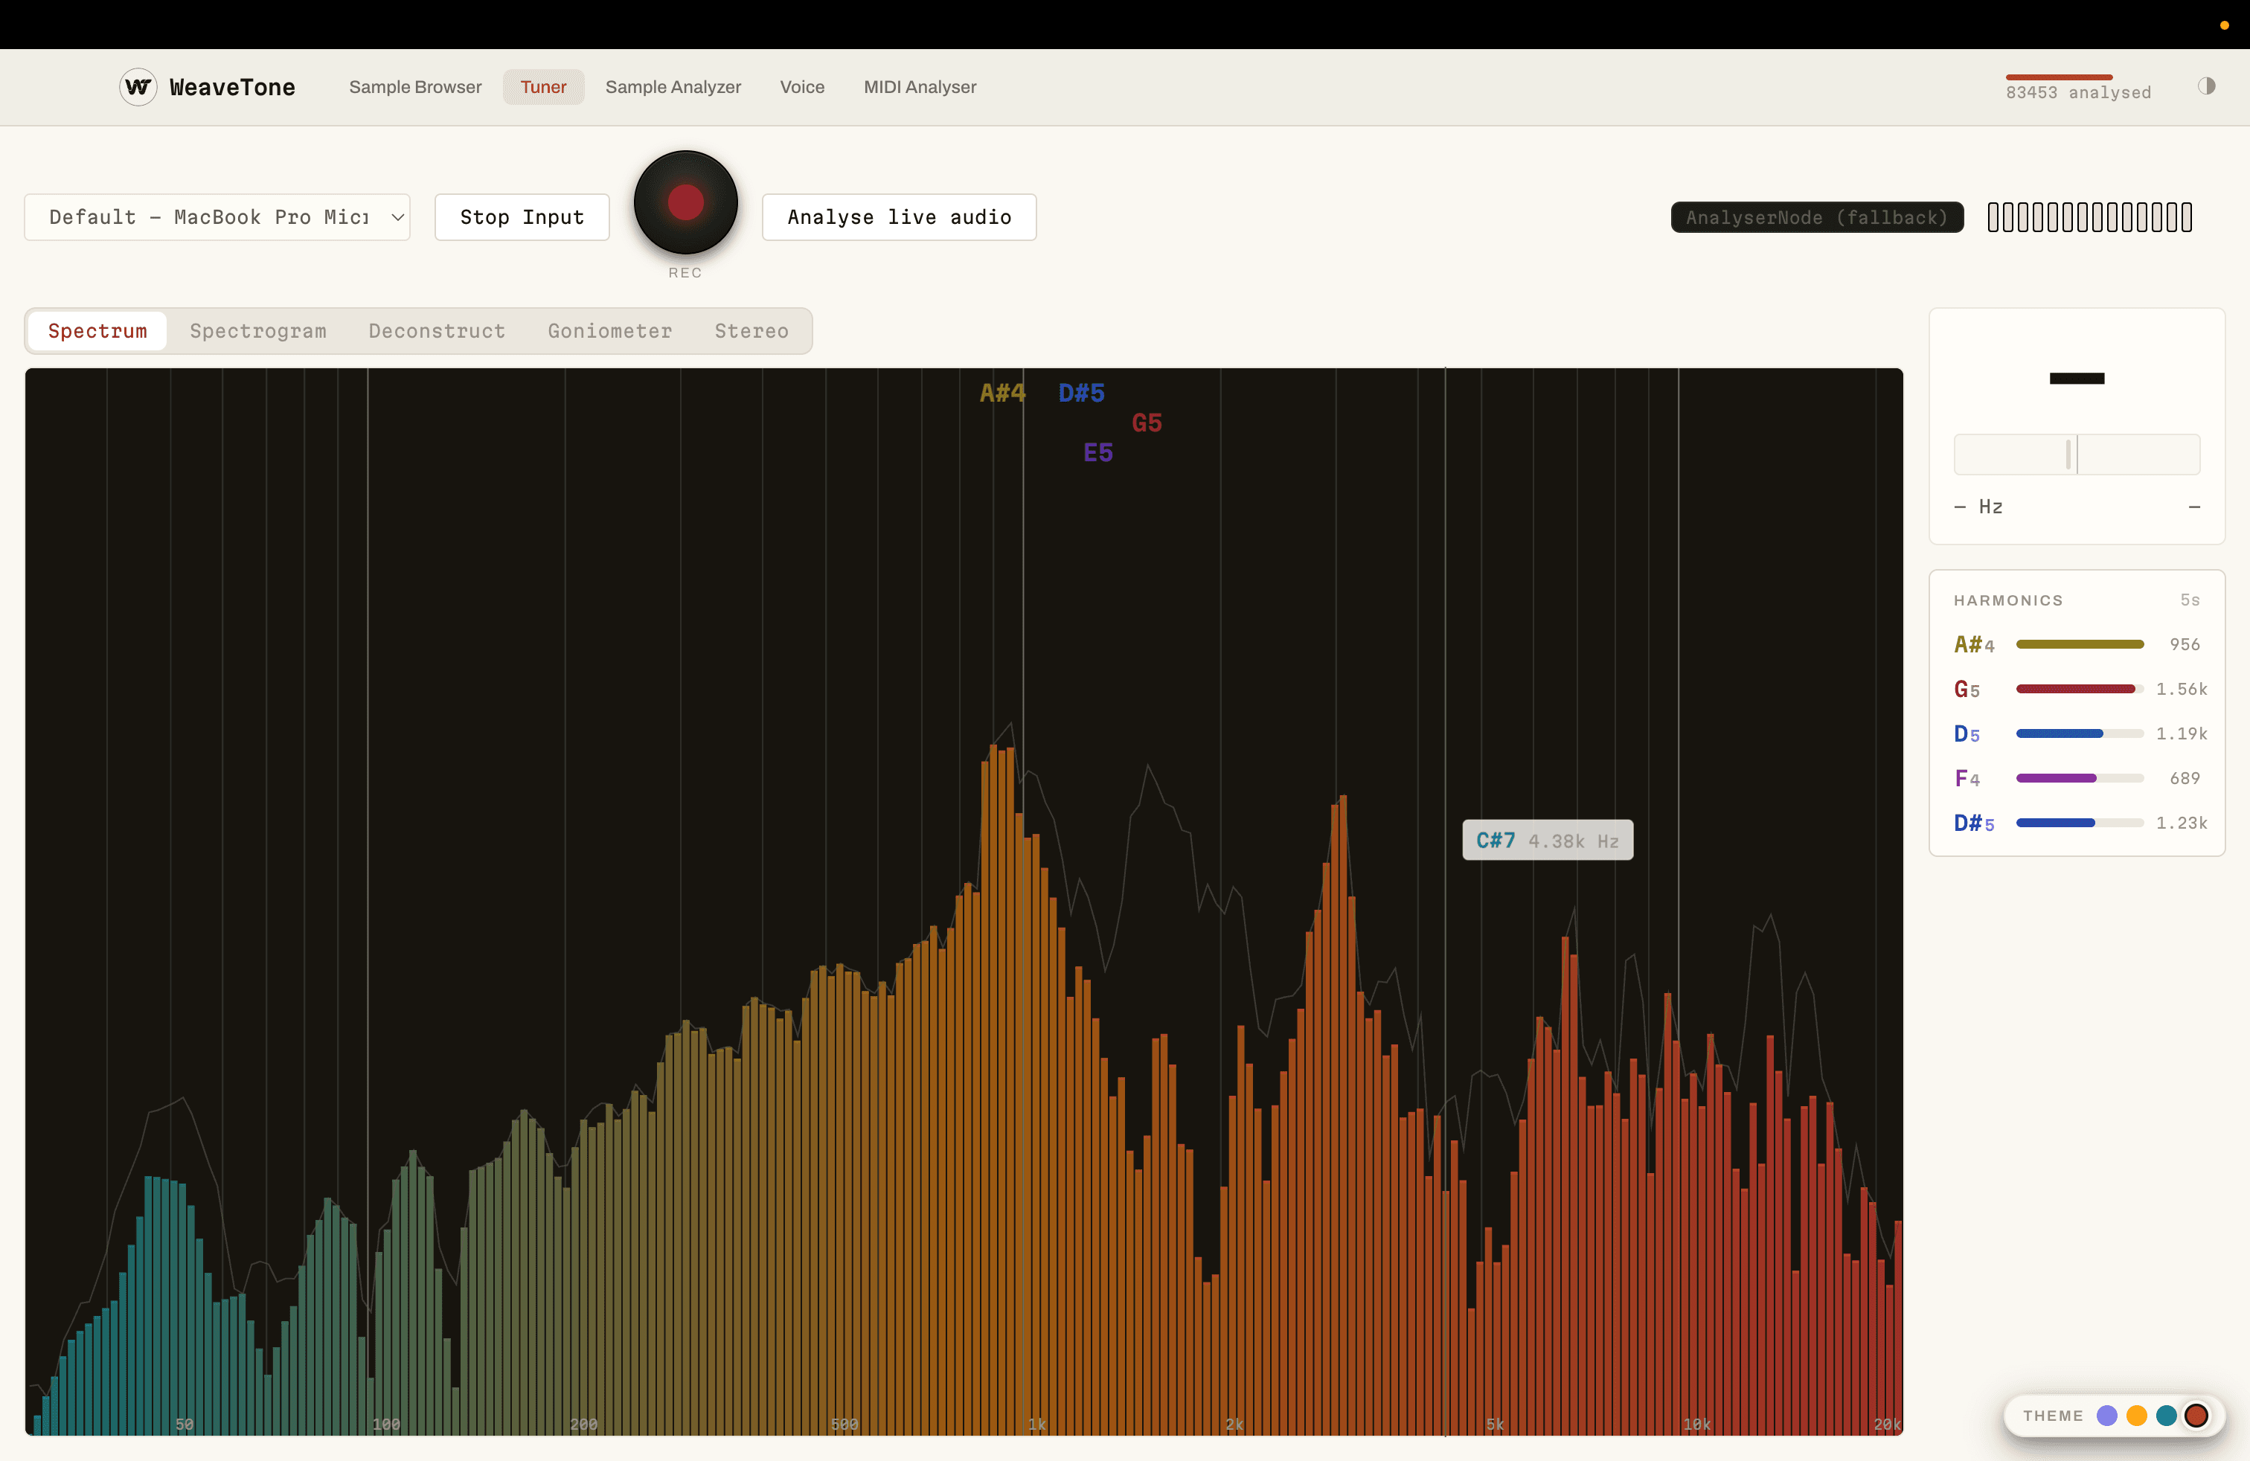The height and width of the screenshot is (1461, 2250).
Task: Click the 1k frequency axis label
Action: point(1037,1424)
